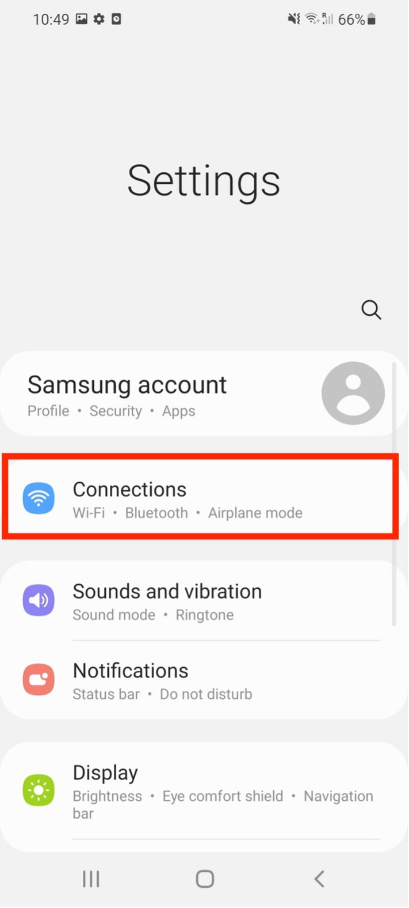Open the Samsung account card
The height and width of the screenshot is (908, 409).
click(x=204, y=393)
